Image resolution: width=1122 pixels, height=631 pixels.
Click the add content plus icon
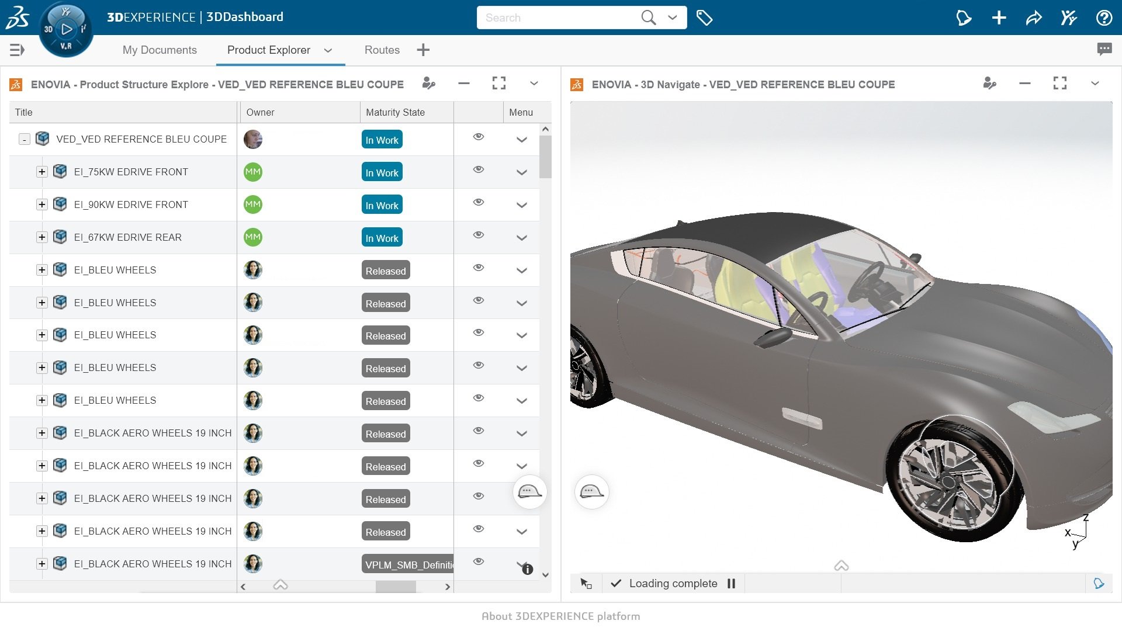[999, 18]
